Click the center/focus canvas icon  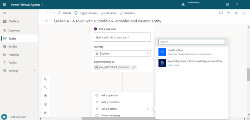pos(46,96)
